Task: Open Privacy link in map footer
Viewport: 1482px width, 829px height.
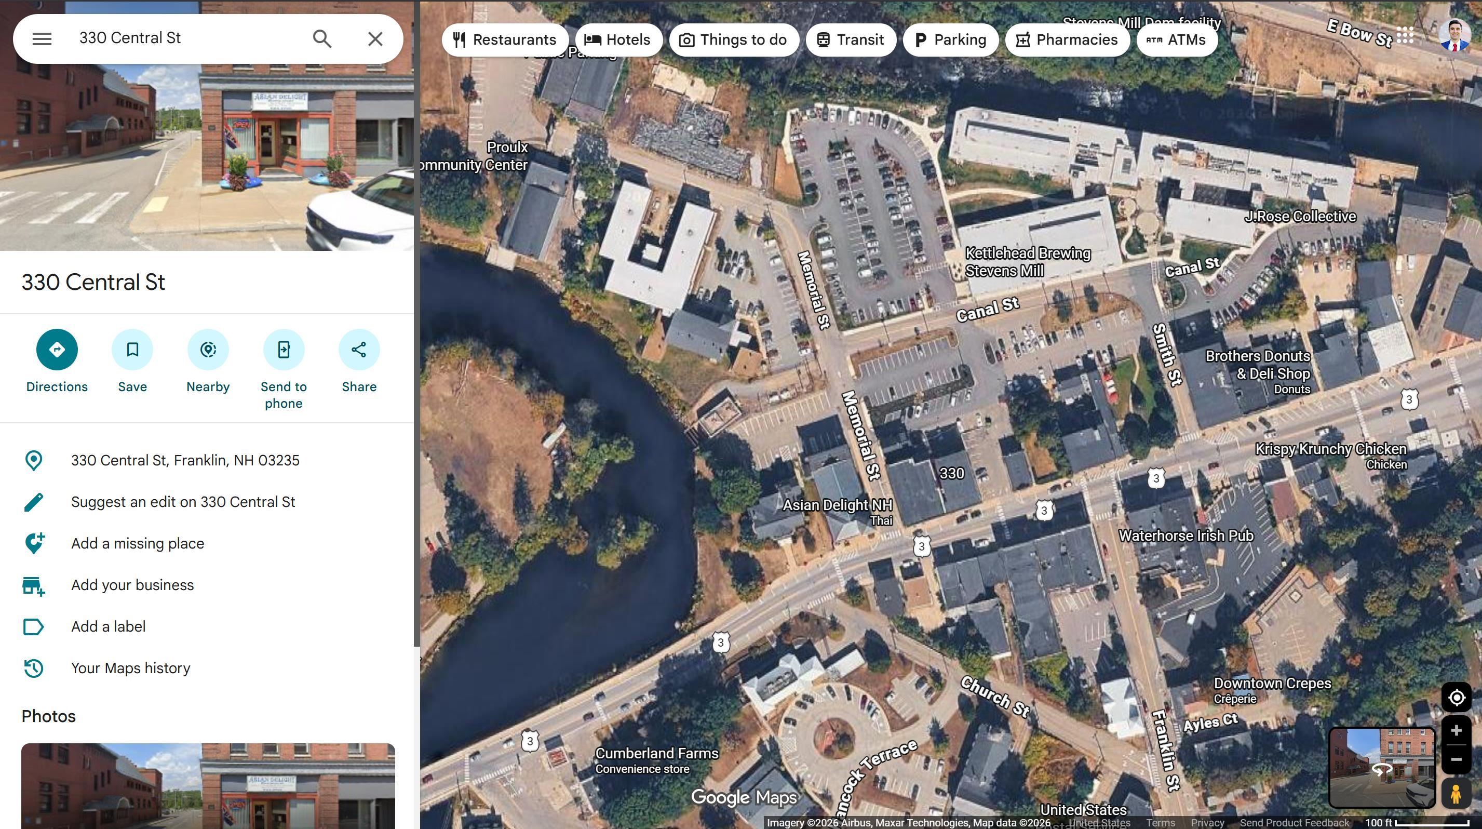Action: pos(1207,823)
